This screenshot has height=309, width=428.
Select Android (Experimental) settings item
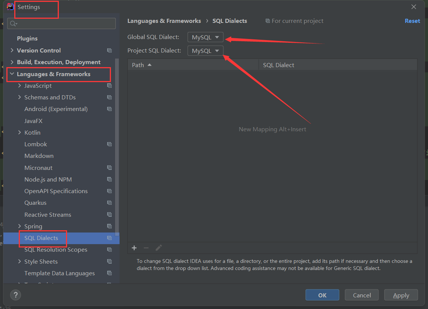(x=56, y=109)
